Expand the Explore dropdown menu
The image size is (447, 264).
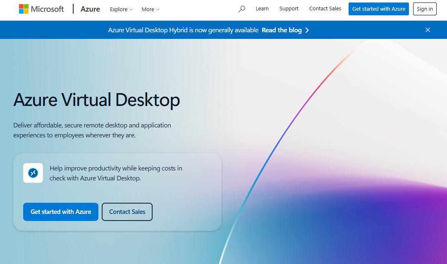pos(122,10)
